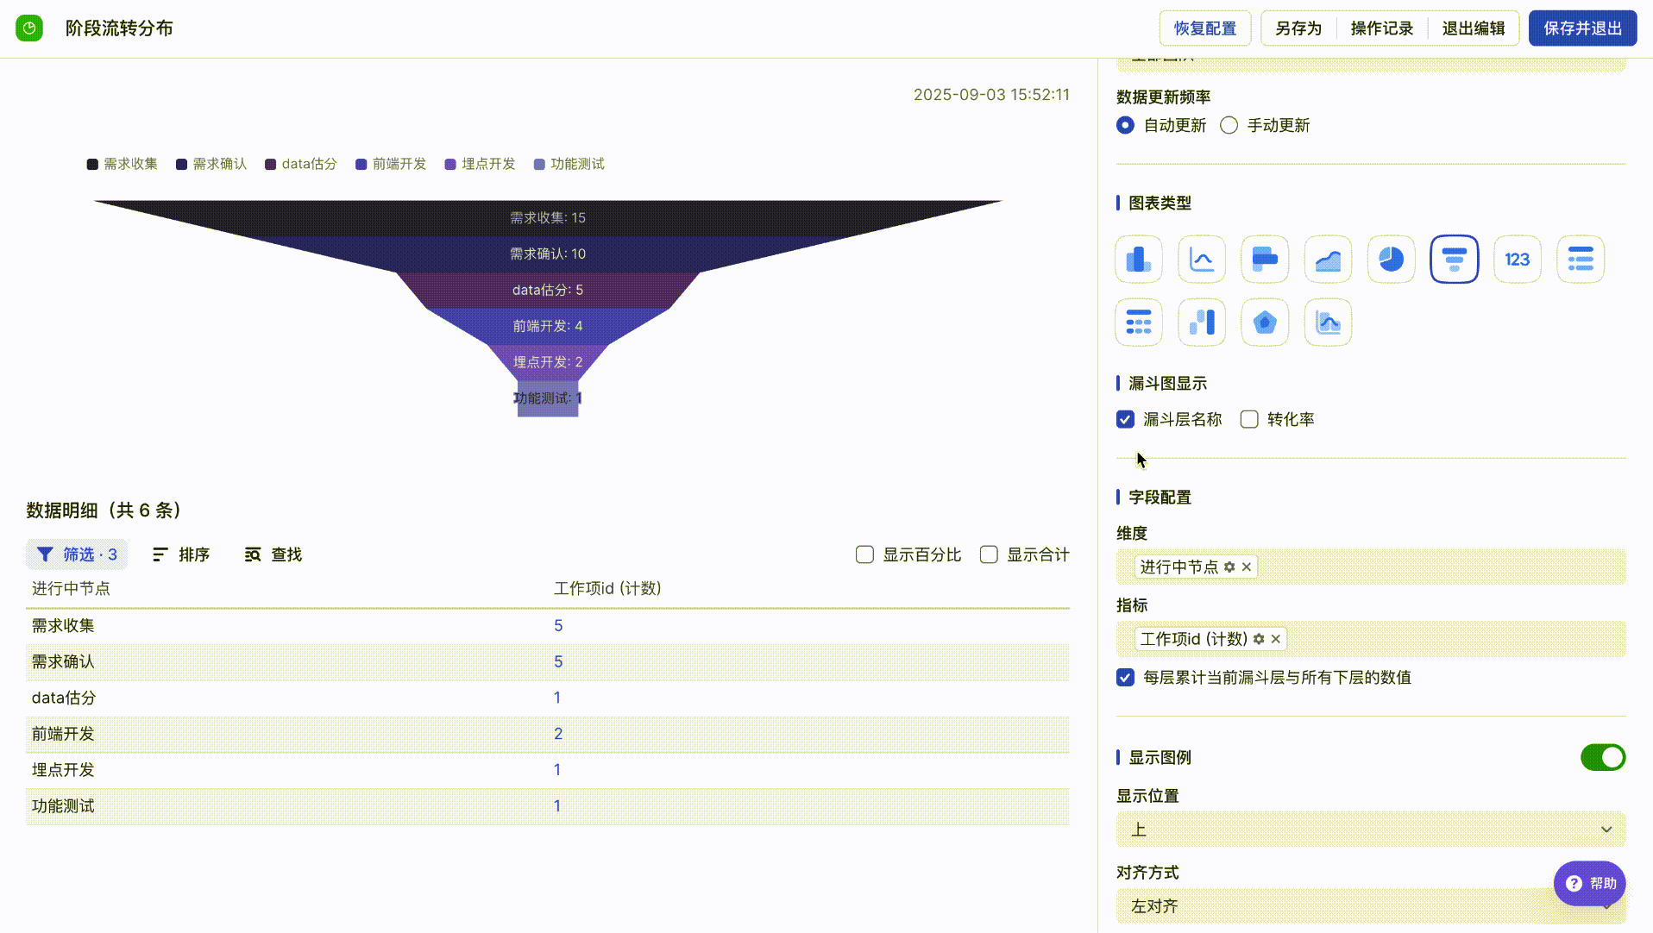Click count value 1 in data估分 row
Viewport: 1653px width, 933px height.
pyautogui.click(x=557, y=698)
